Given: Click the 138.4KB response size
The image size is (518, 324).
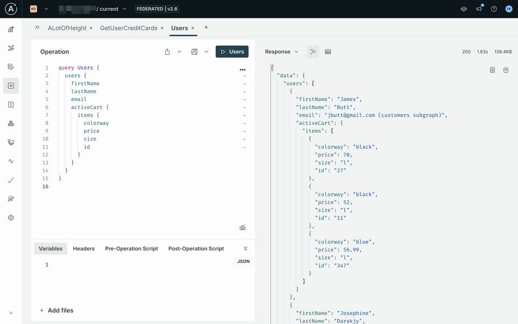Looking at the screenshot, I should pos(503,52).
